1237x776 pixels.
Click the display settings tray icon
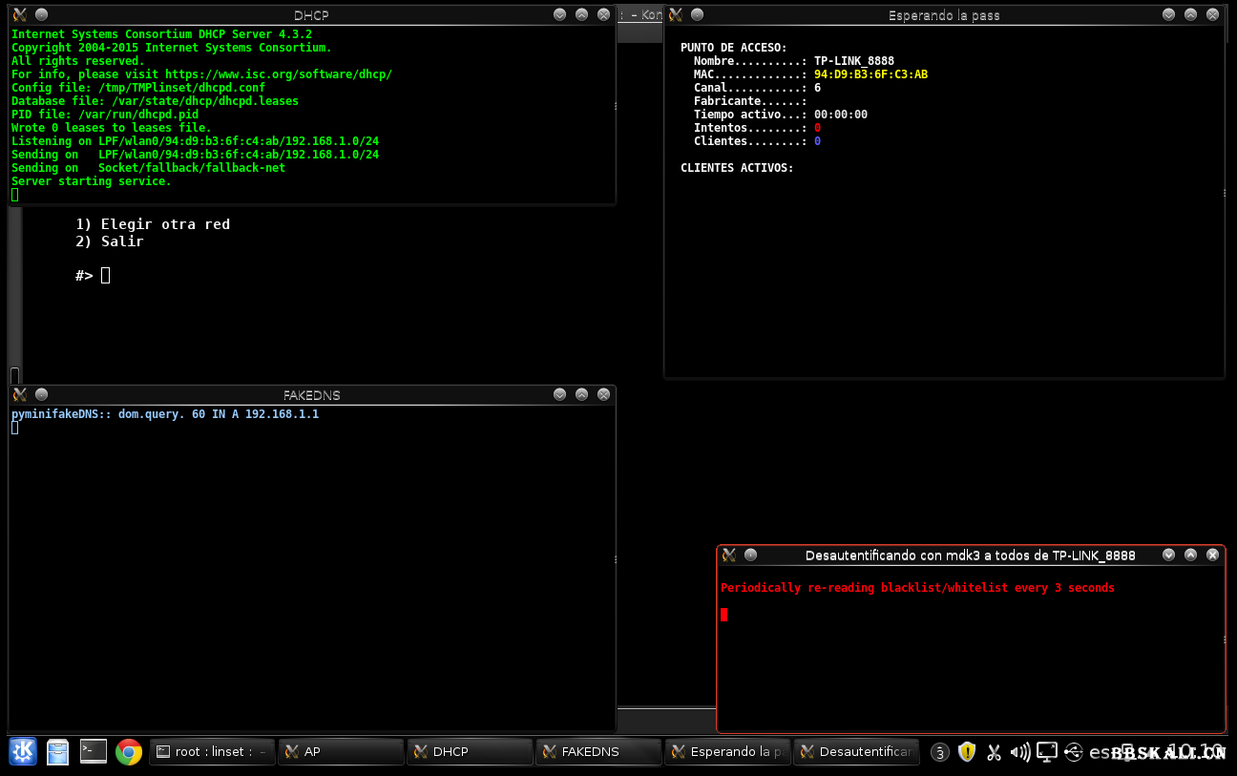coord(1047,752)
